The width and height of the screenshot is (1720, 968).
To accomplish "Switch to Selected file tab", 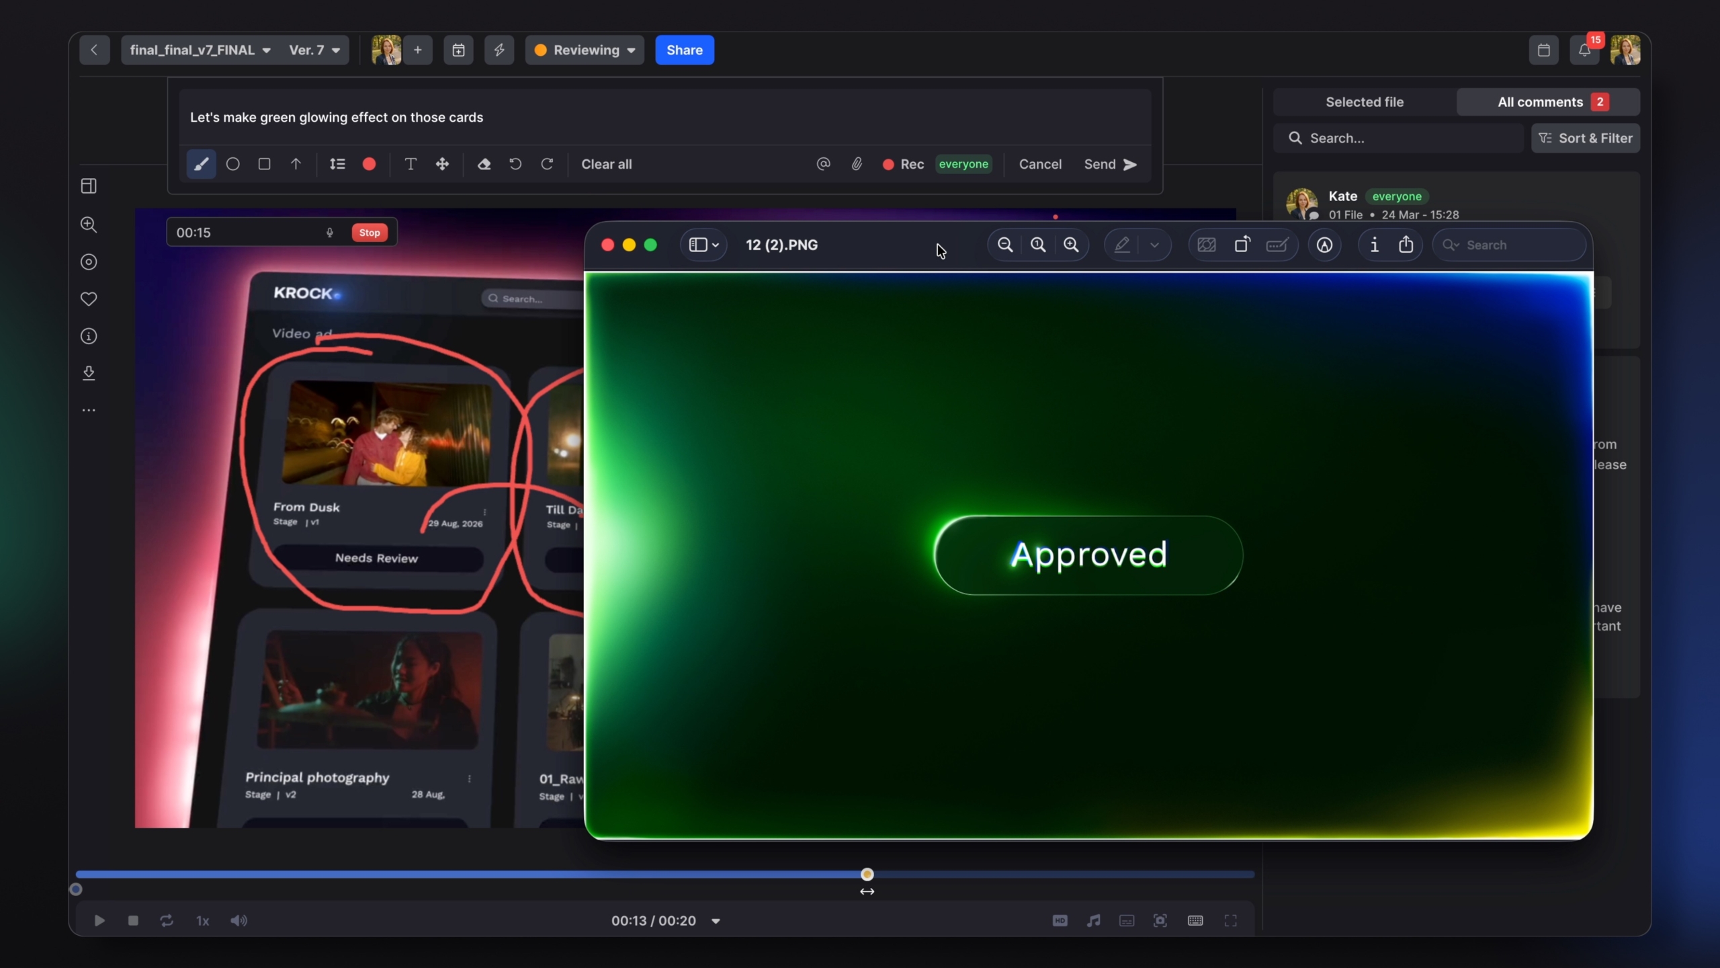I will click(x=1365, y=102).
